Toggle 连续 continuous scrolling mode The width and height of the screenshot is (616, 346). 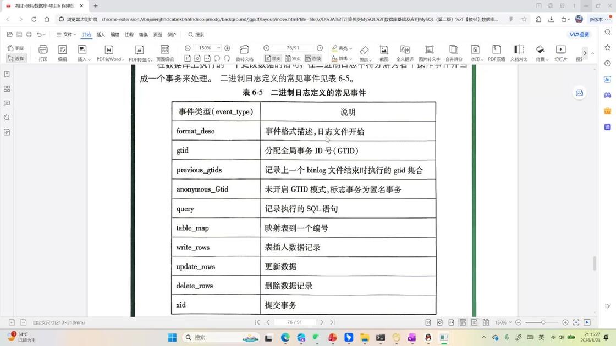[313, 58]
